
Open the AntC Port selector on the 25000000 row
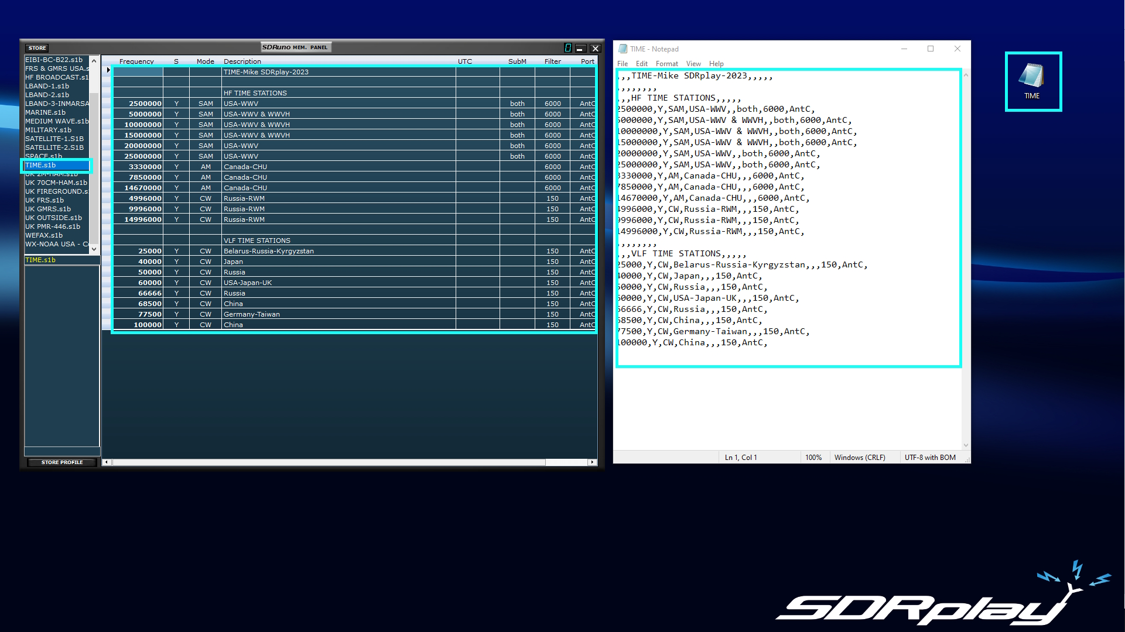[586, 156]
